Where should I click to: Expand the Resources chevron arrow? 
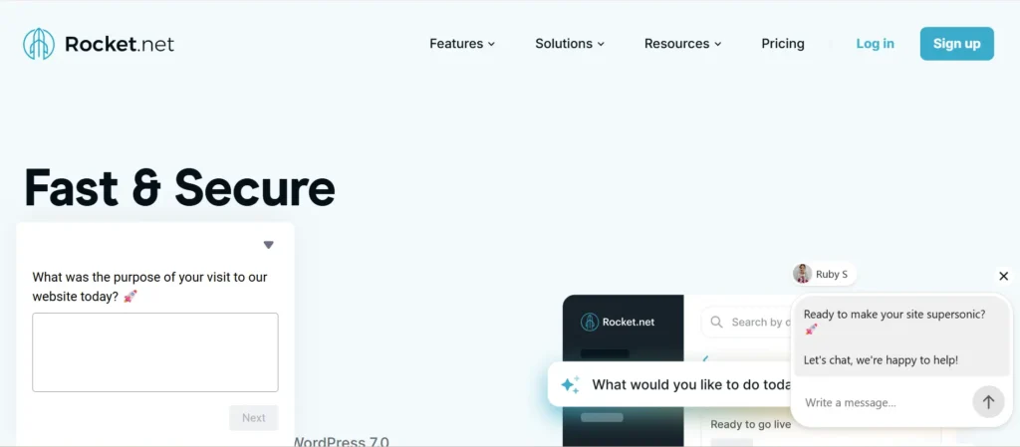(x=717, y=44)
